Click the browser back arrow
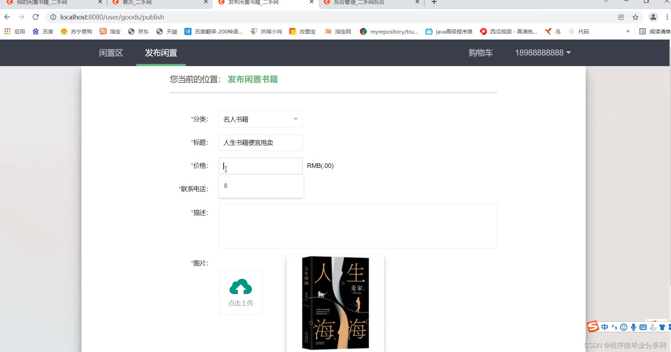Viewport: 671px width, 352px height. tap(7, 17)
